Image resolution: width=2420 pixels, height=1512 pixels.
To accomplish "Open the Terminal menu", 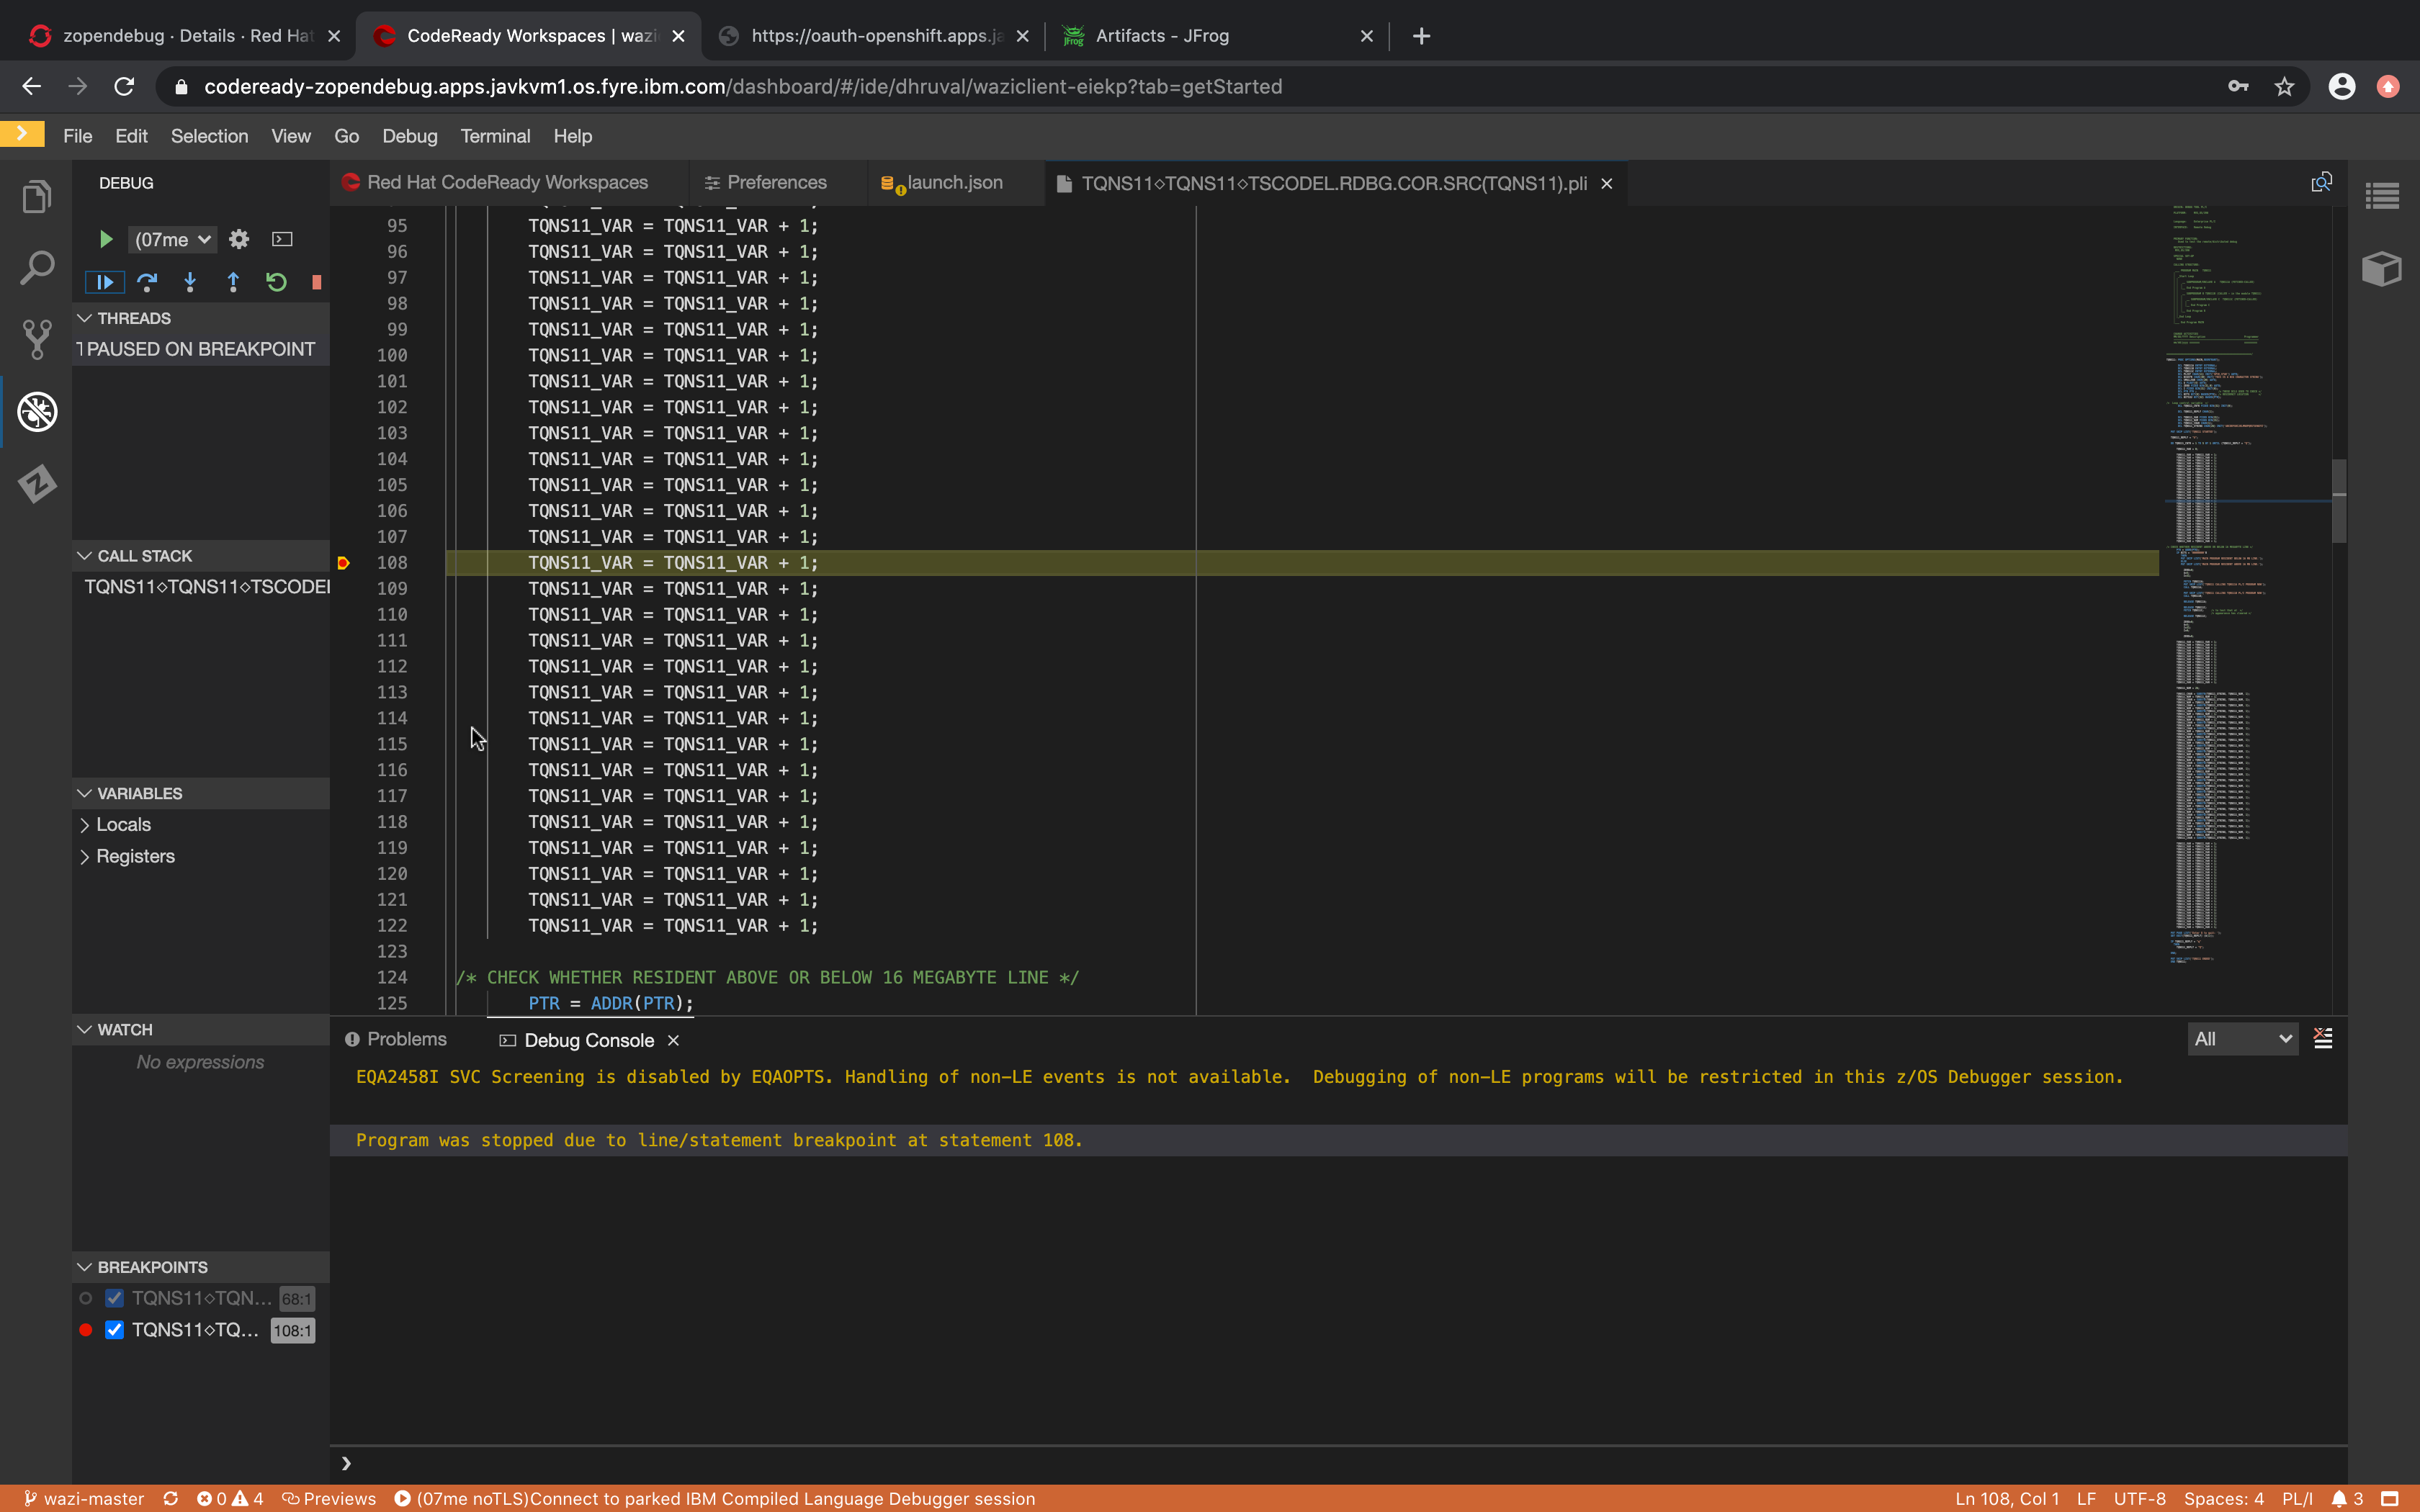I will [496, 136].
